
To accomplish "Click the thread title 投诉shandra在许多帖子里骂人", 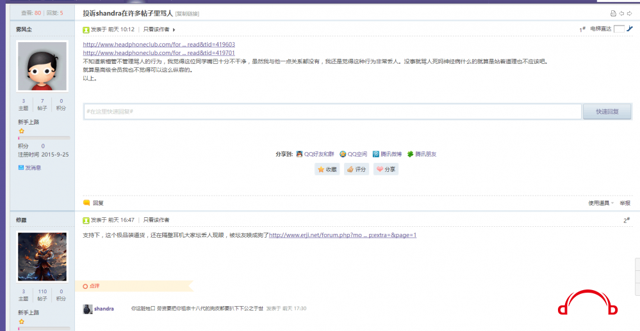I will [x=127, y=13].
